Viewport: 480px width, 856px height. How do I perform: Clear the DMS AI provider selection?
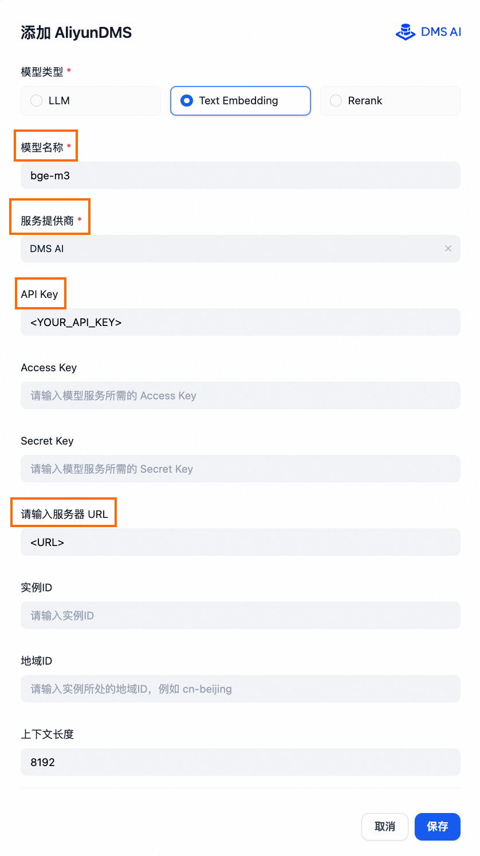448,249
